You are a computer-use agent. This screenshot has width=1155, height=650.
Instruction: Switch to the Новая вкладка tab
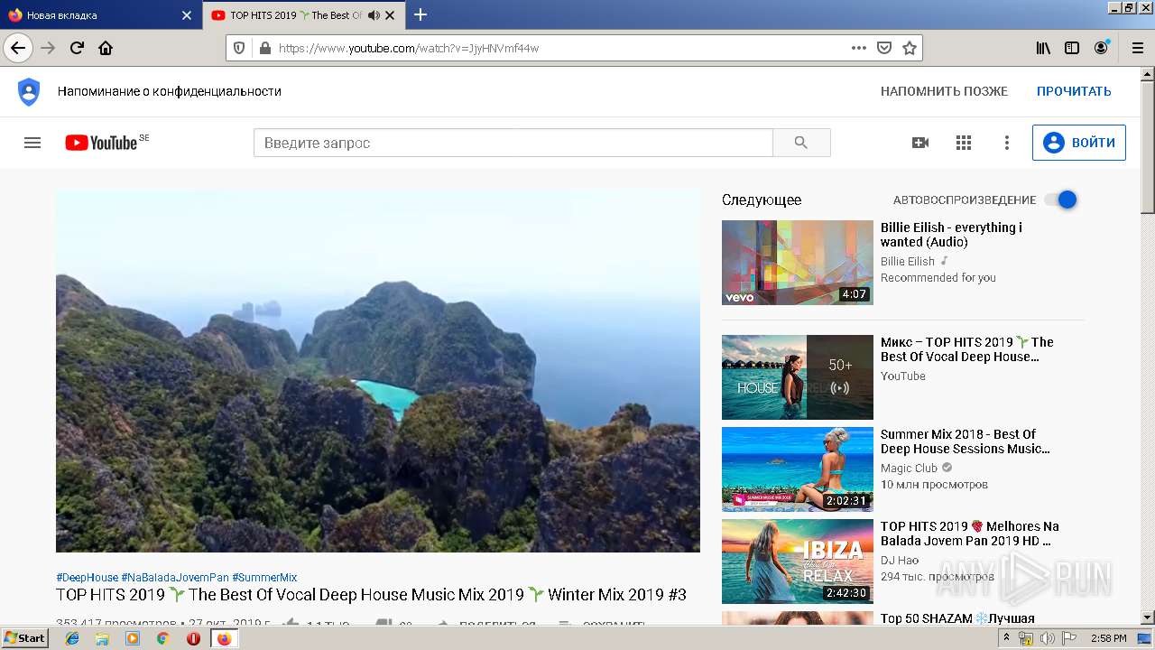click(x=99, y=15)
